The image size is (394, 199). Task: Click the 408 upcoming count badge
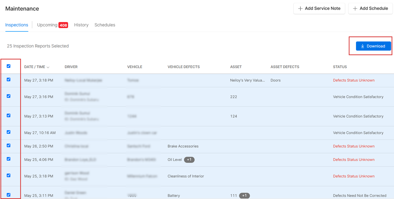pyautogui.click(x=63, y=25)
